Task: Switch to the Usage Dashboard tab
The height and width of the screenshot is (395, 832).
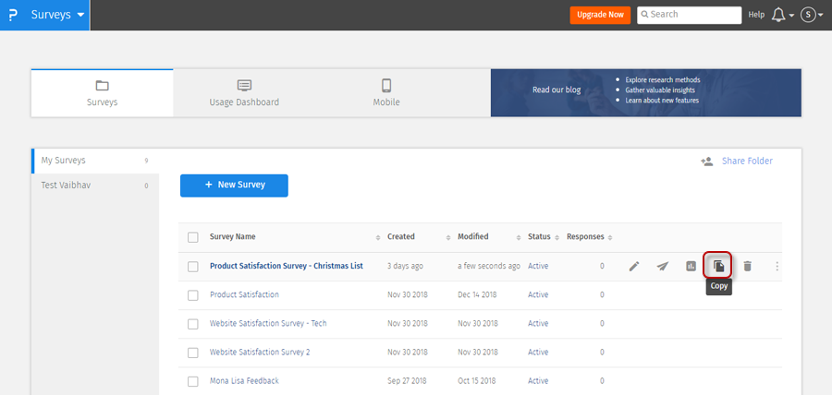Action: [244, 93]
